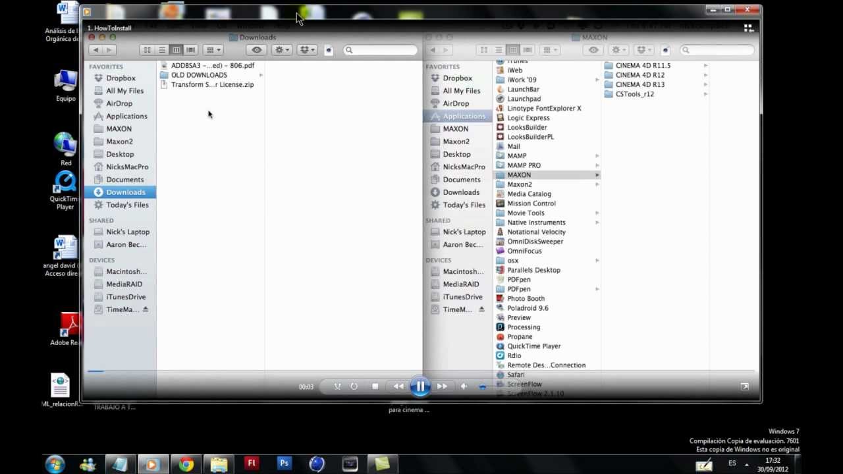The width and height of the screenshot is (843, 474).
Task: Open Windows Live Messenger from taskbar
Action: coord(88,464)
